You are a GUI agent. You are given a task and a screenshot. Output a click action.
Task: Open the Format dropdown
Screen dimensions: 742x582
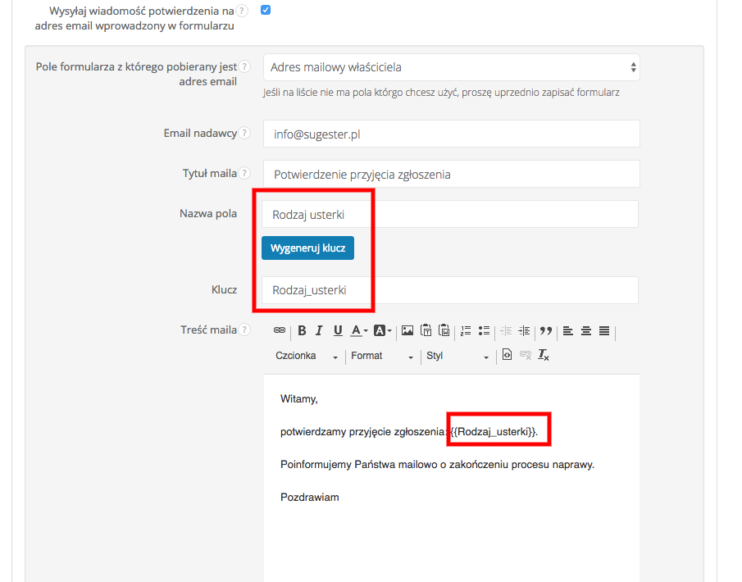click(x=382, y=356)
